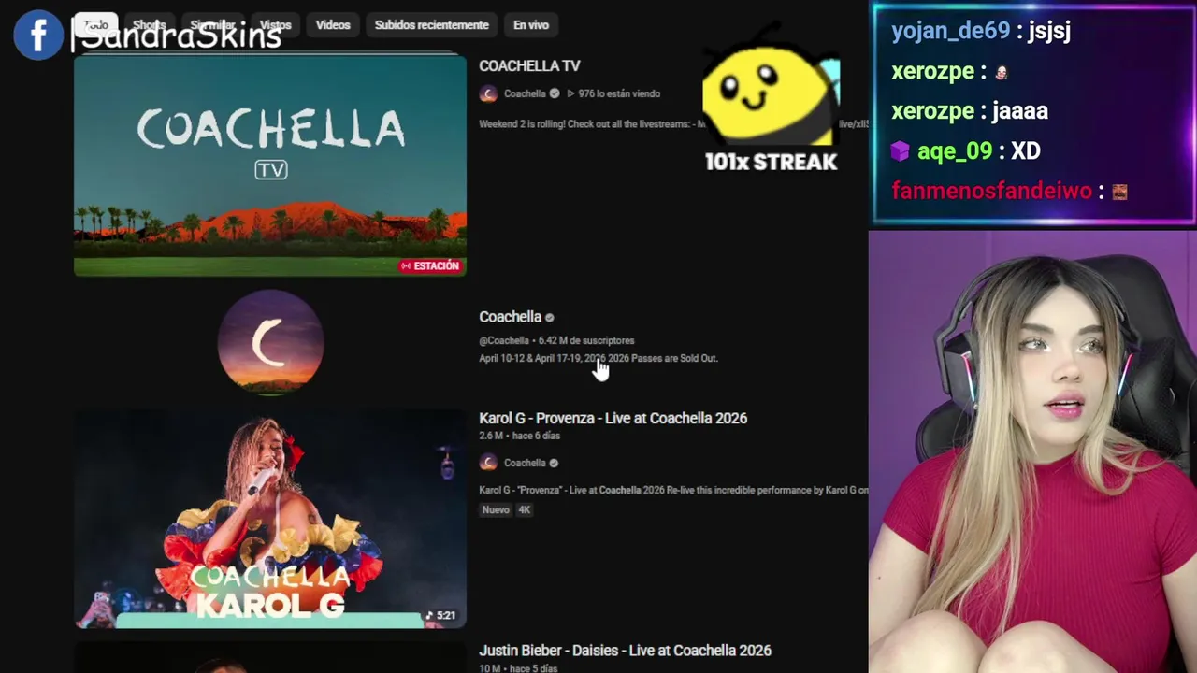The height and width of the screenshot is (673, 1197).
Task: Click the 5:21 duration badge
Action: pyautogui.click(x=440, y=615)
